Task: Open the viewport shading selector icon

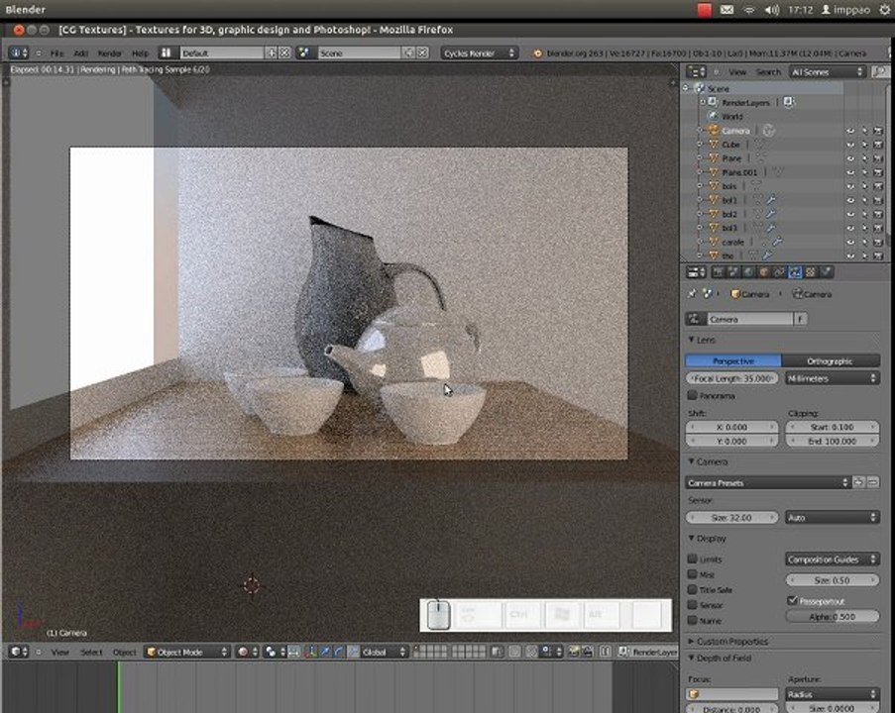Action: pos(247,652)
